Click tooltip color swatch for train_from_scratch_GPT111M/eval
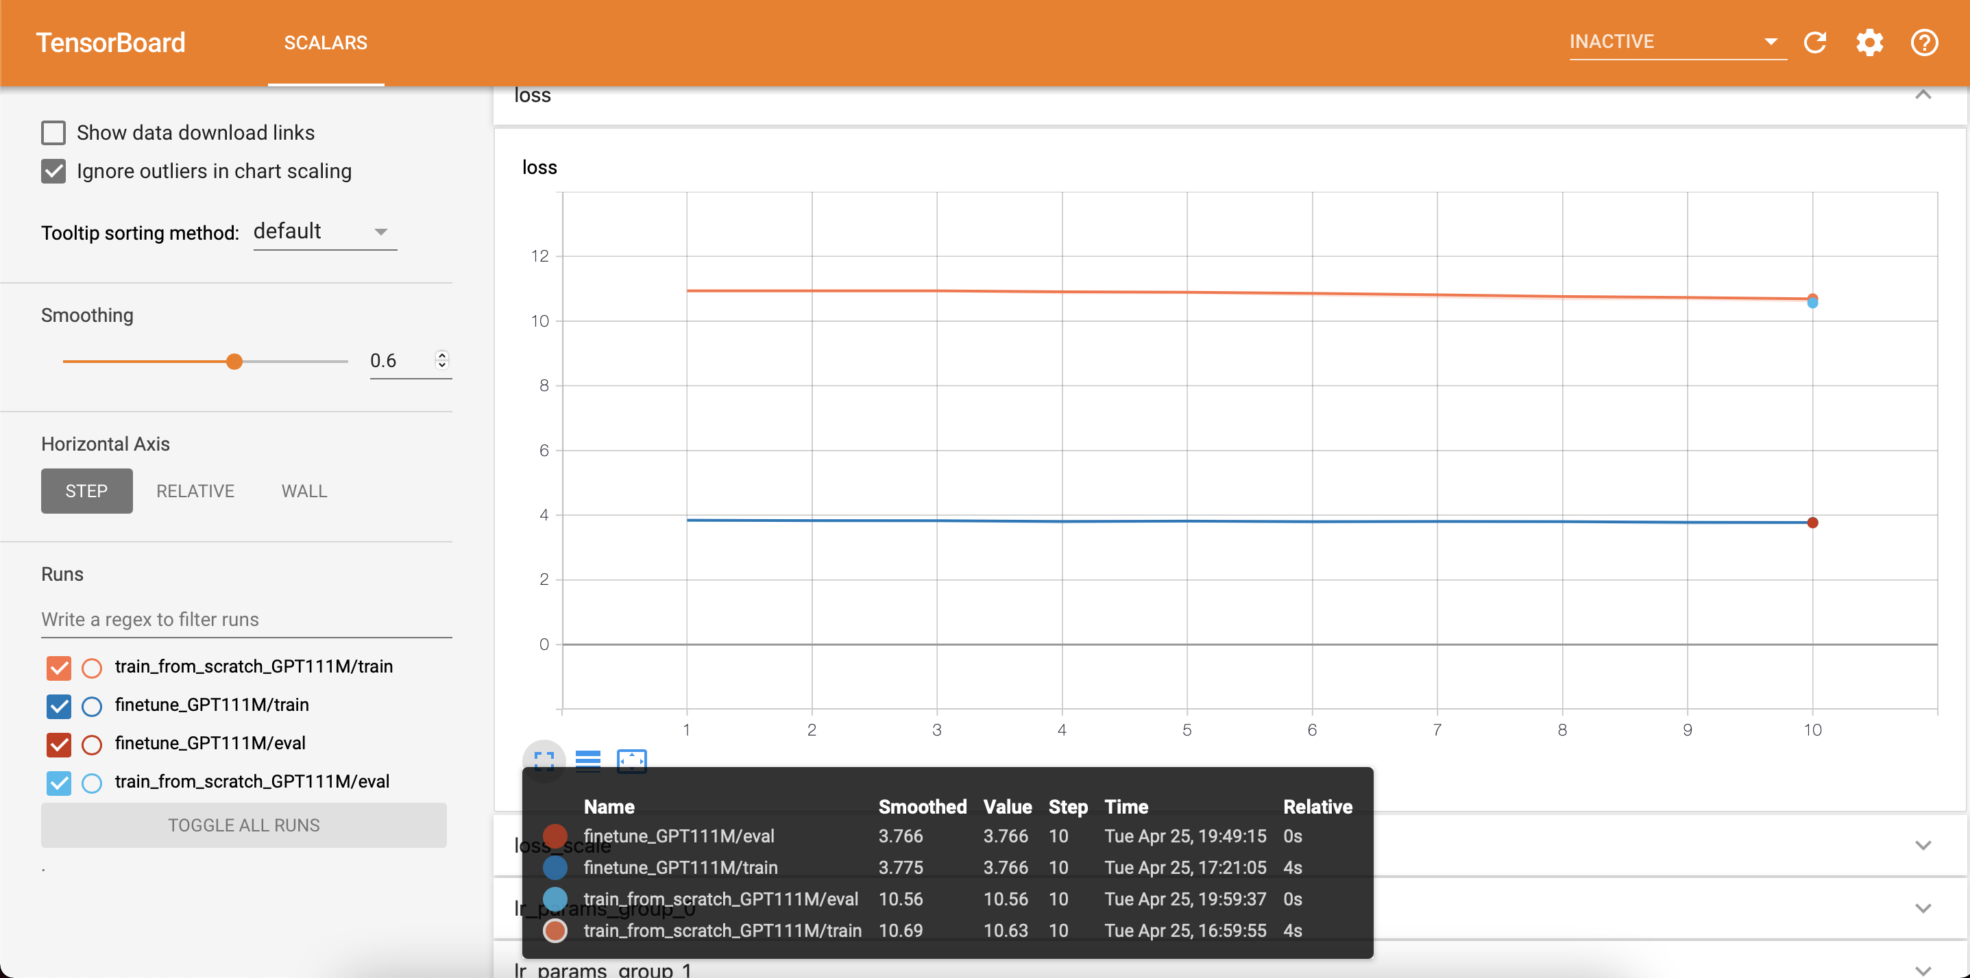The height and width of the screenshot is (978, 1970). pyautogui.click(x=555, y=899)
